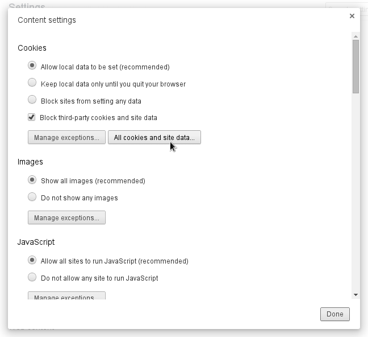
Task: Click the scrollbar up arrow
Action: point(356,36)
